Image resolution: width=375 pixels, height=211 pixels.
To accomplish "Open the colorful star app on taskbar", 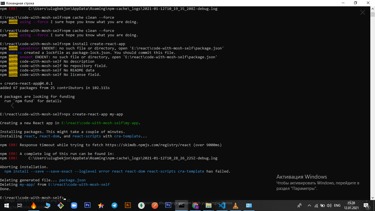I will (101, 205).
